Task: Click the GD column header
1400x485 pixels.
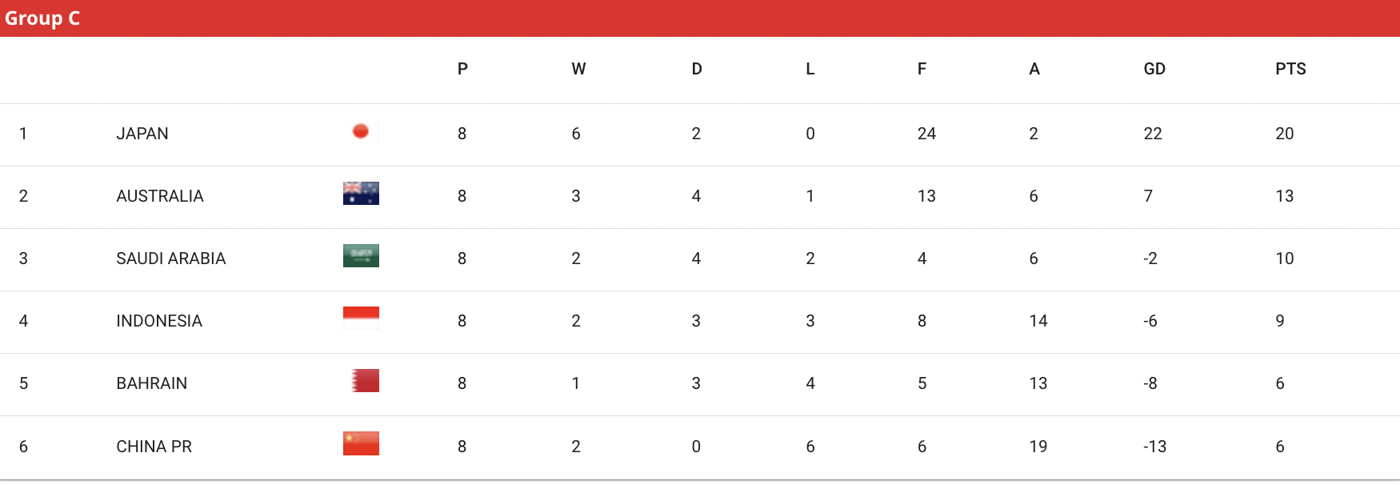Action: 1154,69
